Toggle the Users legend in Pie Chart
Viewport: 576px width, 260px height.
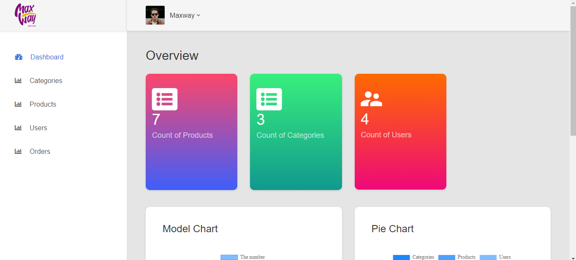click(x=495, y=257)
